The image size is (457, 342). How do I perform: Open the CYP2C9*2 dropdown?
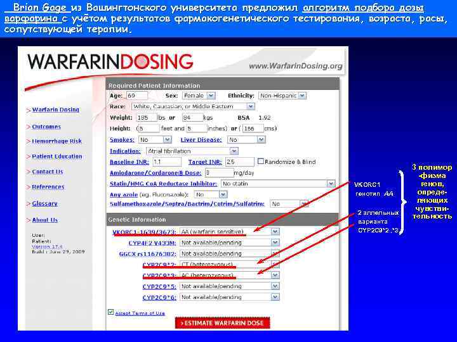tap(230, 265)
